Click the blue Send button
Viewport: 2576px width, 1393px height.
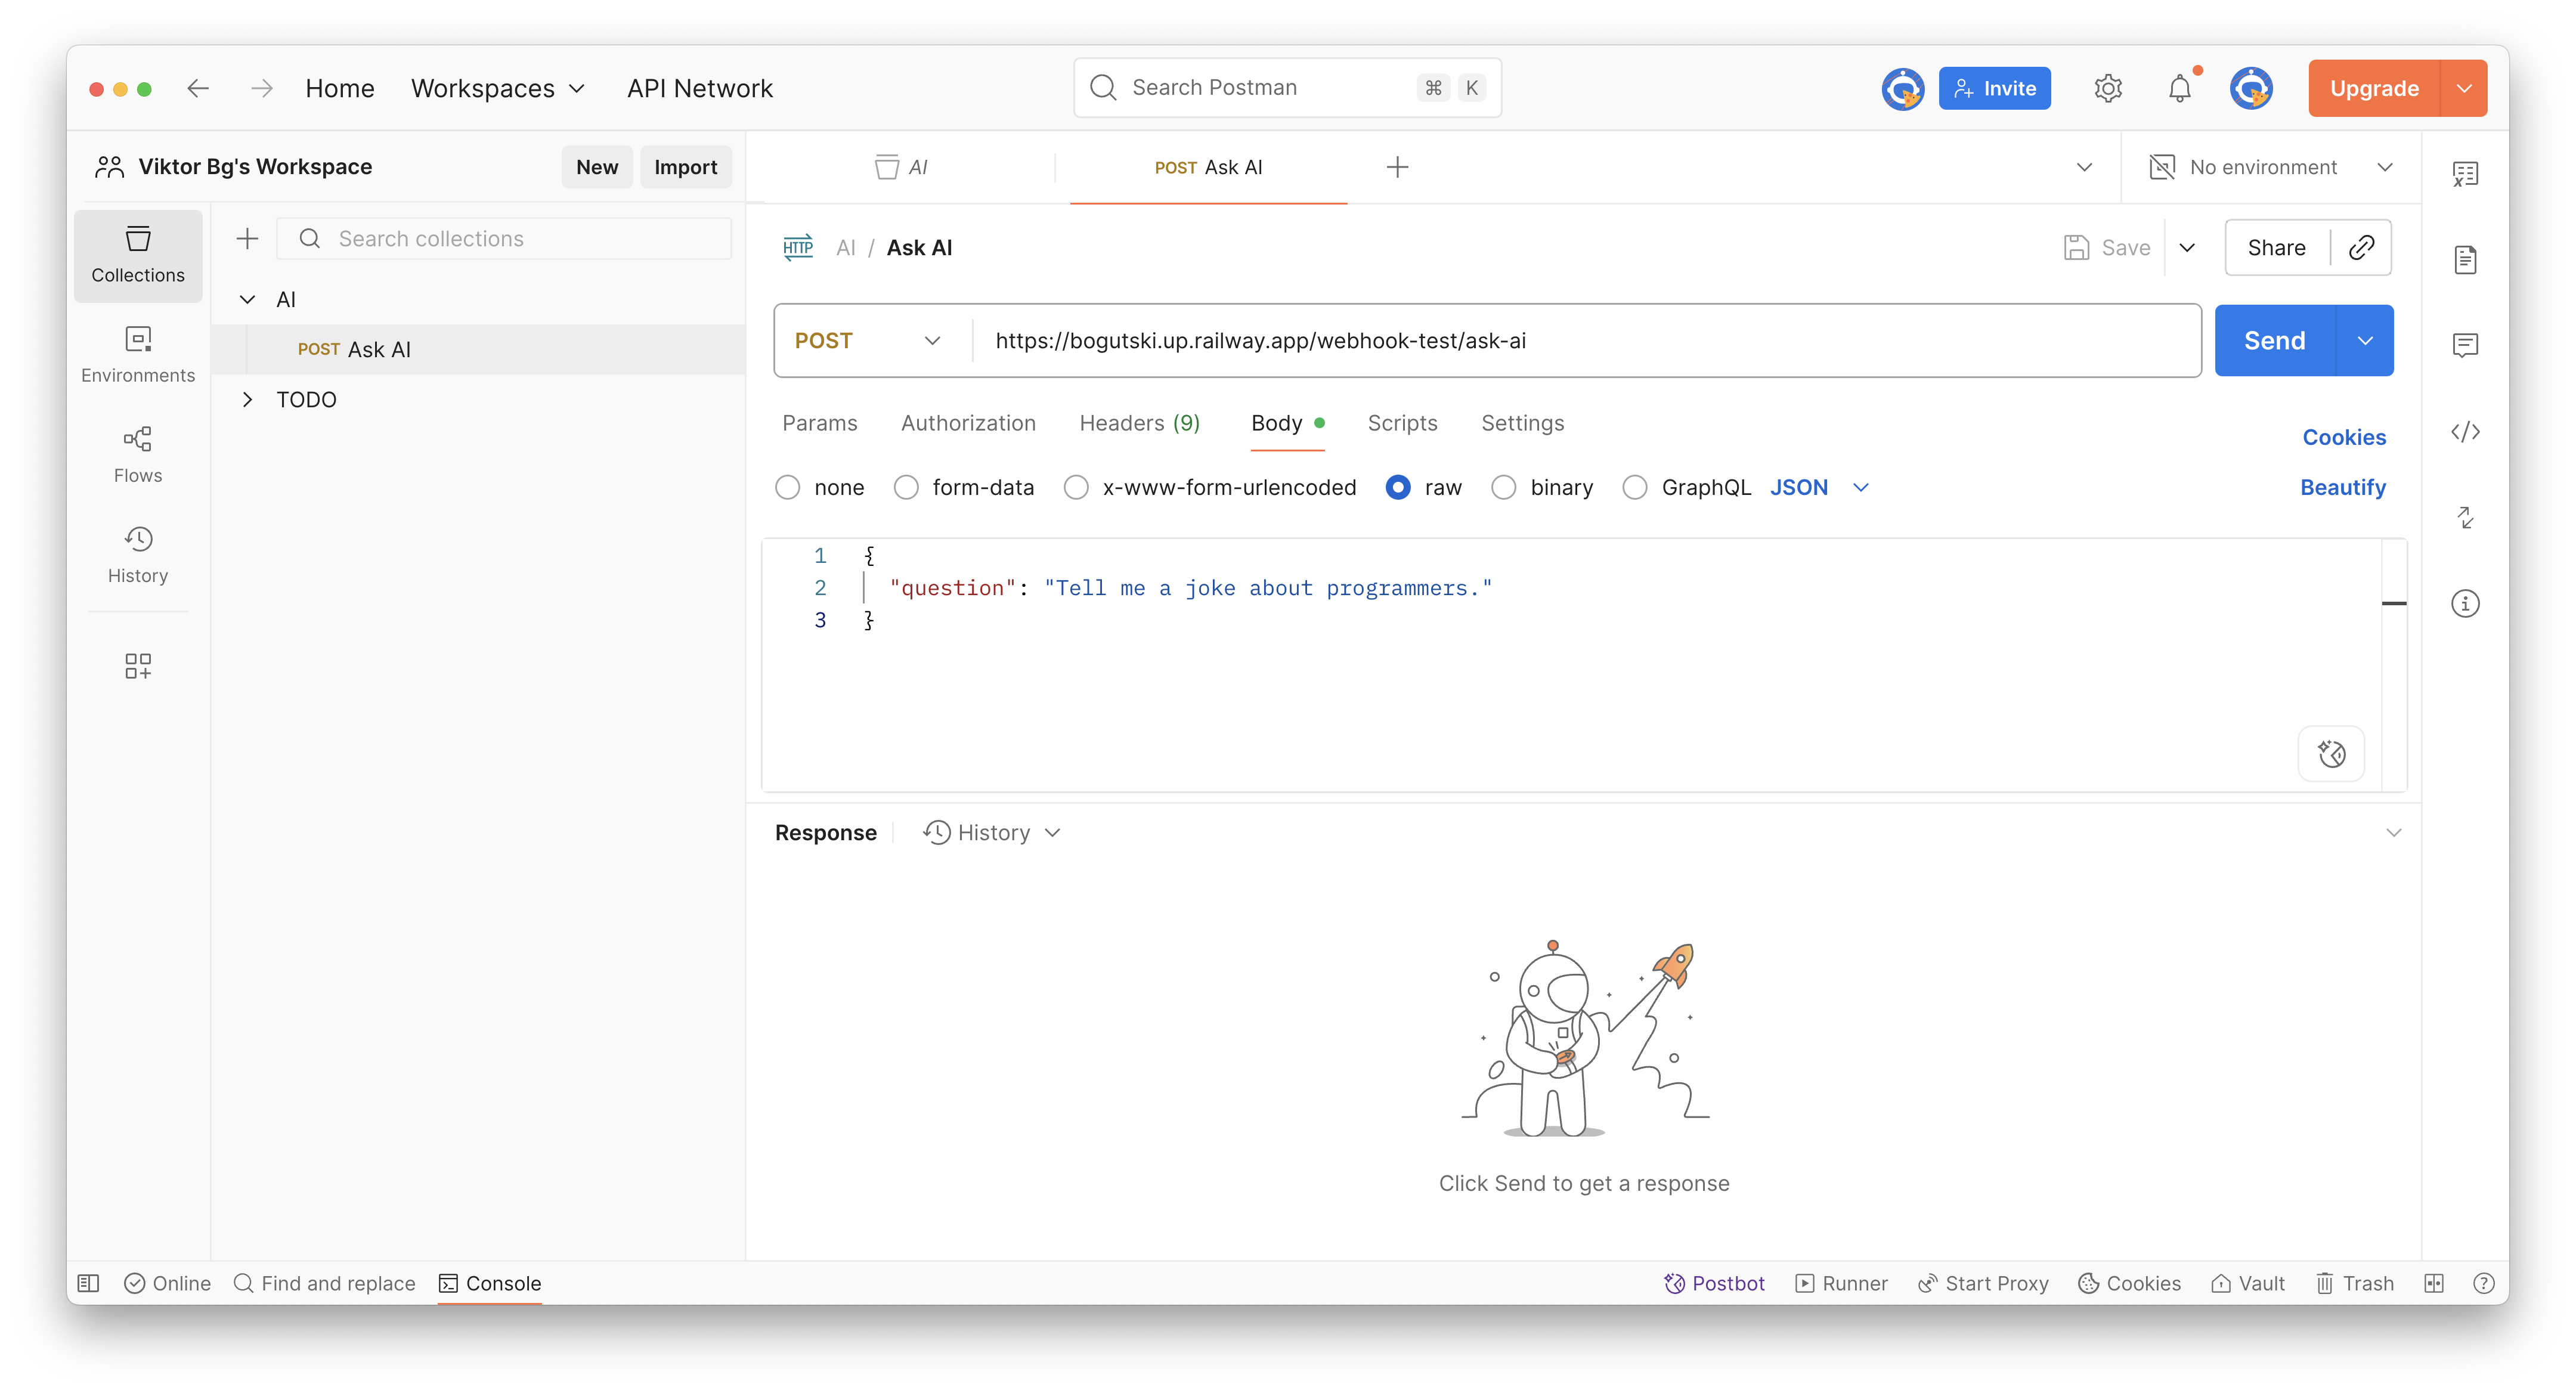[2274, 341]
